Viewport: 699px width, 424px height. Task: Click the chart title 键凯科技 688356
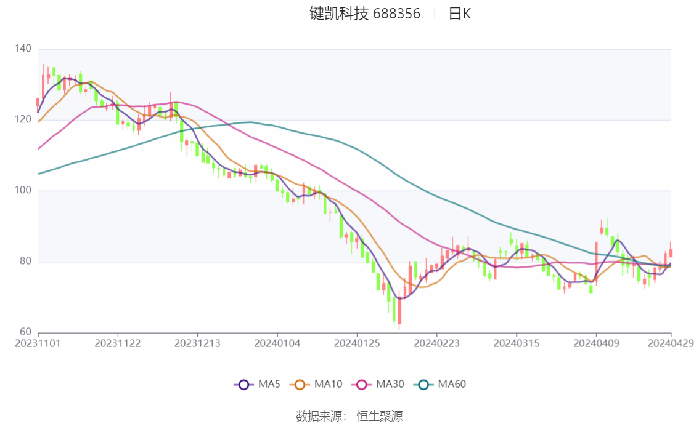pyautogui.click(x=365, y=14)
